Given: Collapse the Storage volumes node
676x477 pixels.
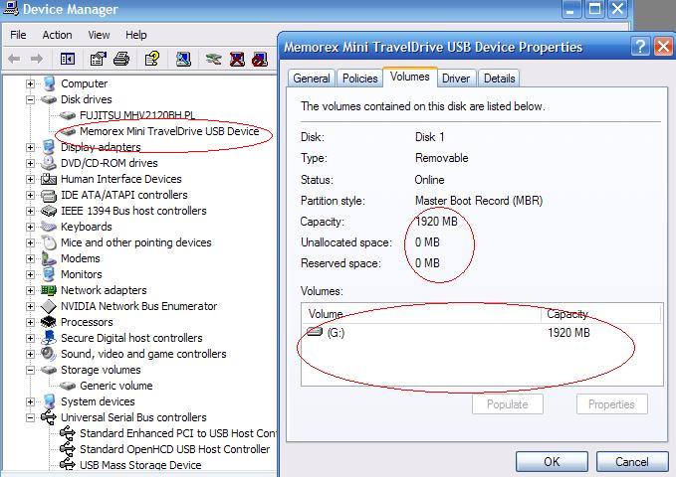Looking at the screenshot, I should (x=30, y=370).
